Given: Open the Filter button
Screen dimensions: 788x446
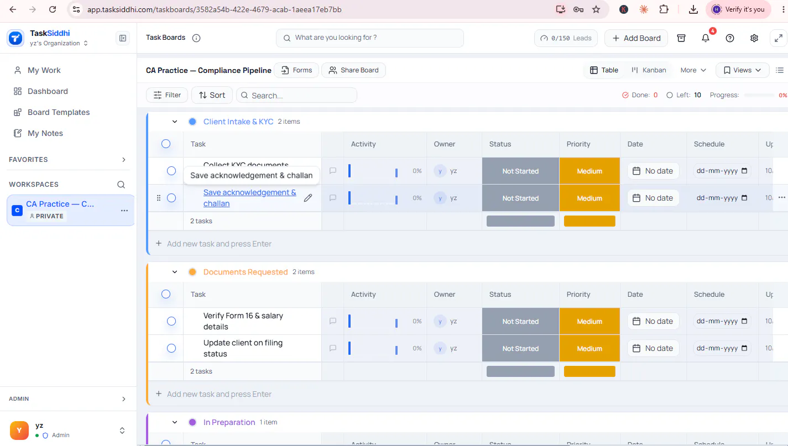Looking at the screenshot, I should pos(167,95).
